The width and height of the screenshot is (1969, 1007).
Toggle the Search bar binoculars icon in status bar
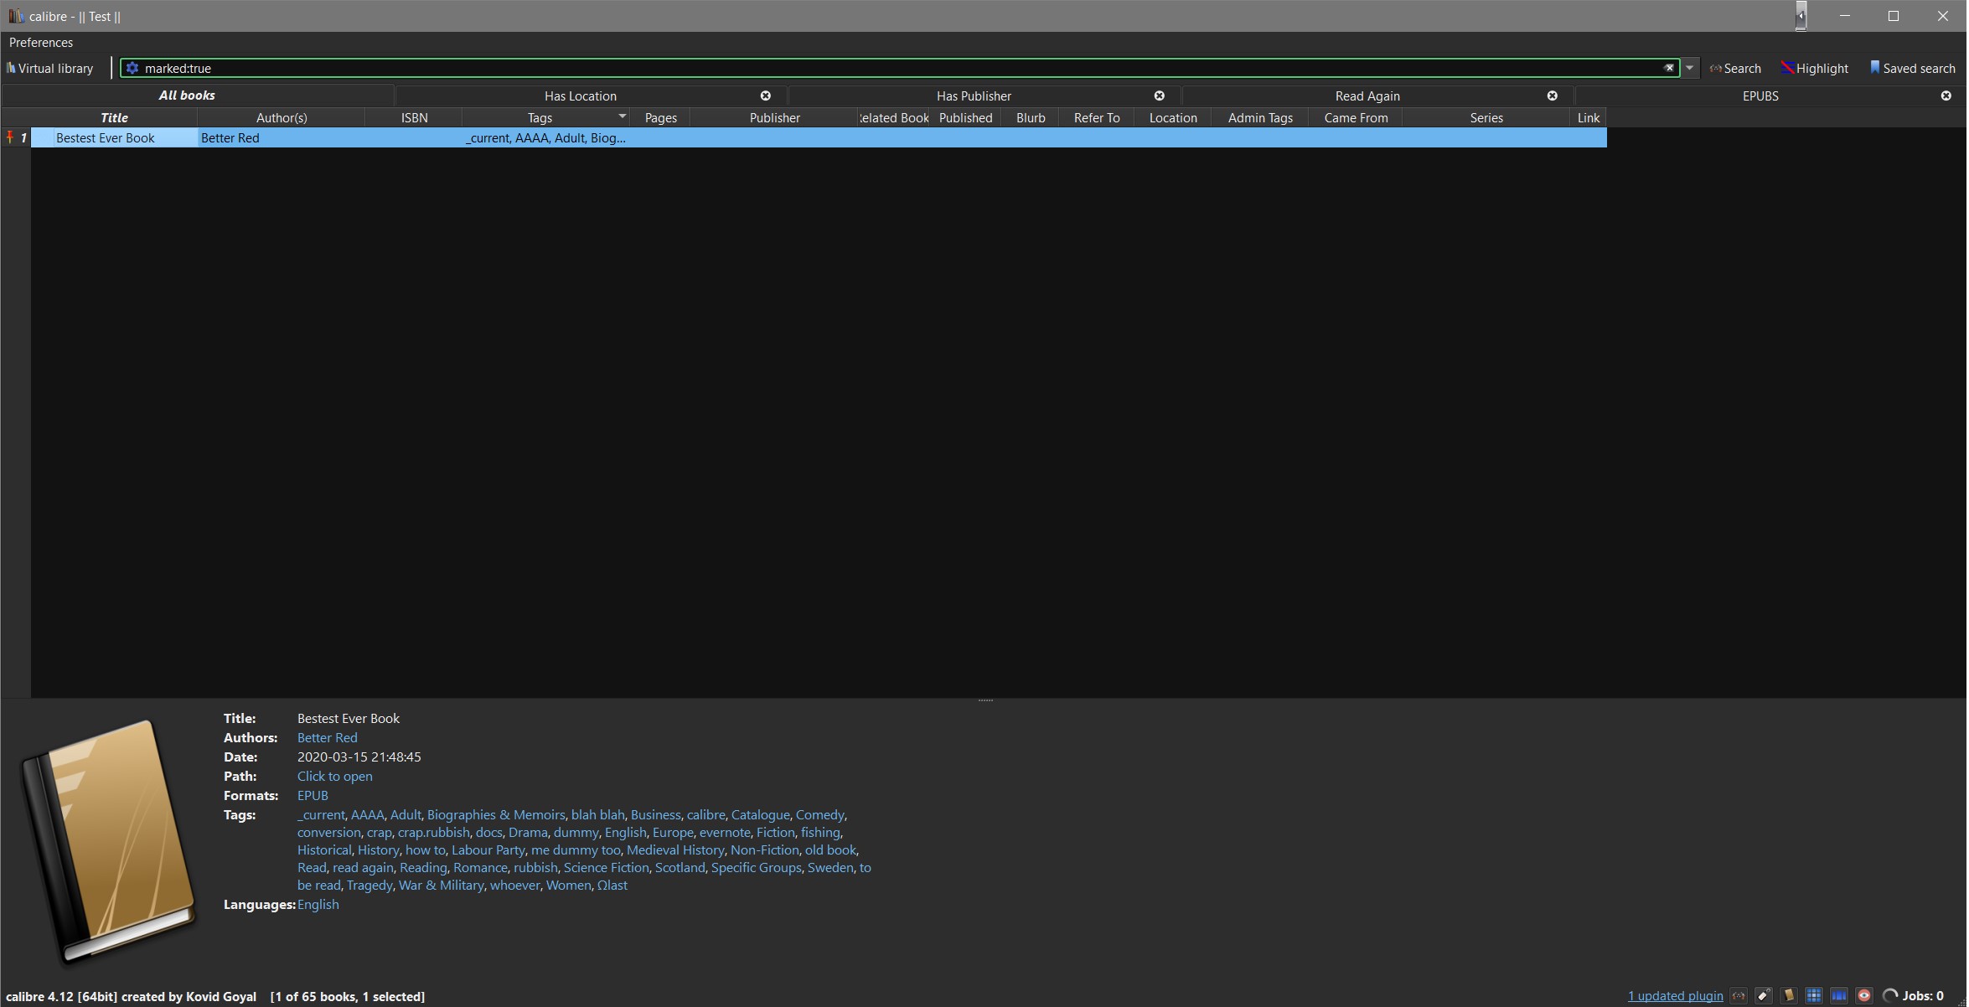1740,996
